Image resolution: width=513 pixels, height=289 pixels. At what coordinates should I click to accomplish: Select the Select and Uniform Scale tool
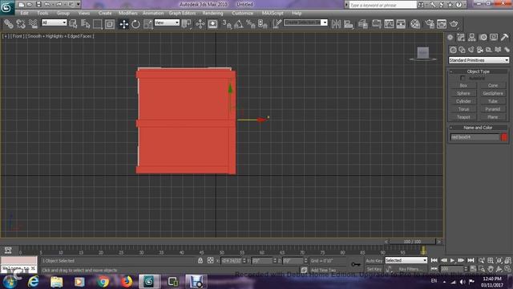pos(147,24)
